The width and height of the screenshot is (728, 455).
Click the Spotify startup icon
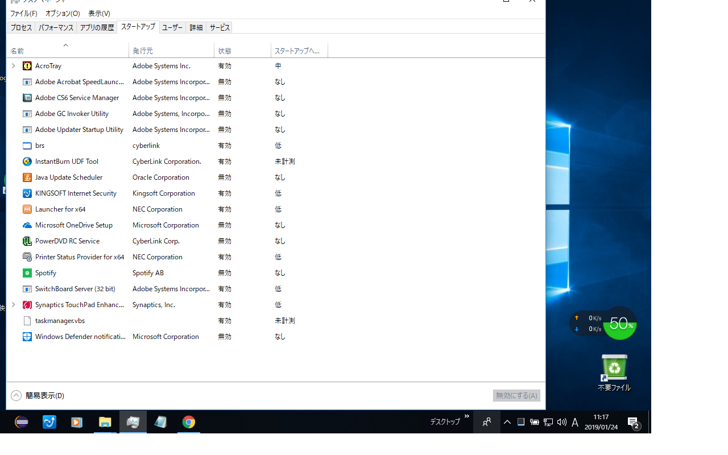coord(27,273)
